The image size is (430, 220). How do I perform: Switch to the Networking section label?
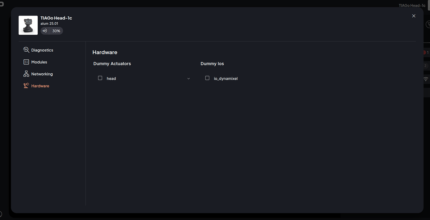(42, 74)
